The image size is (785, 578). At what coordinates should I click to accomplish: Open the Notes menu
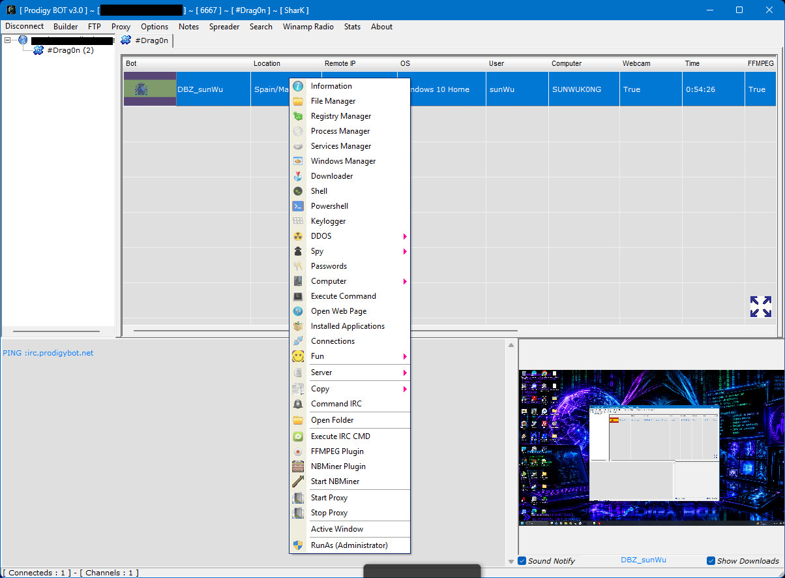[189, 27]
